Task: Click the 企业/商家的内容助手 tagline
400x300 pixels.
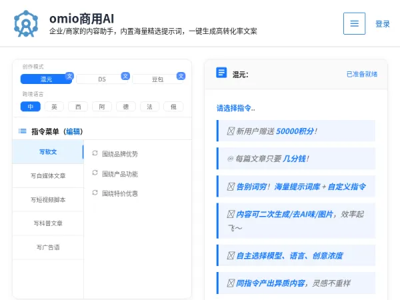Action: (x=153, y=31)
